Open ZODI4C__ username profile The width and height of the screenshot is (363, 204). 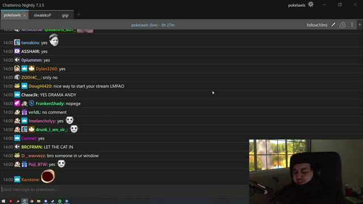(31, 78)
